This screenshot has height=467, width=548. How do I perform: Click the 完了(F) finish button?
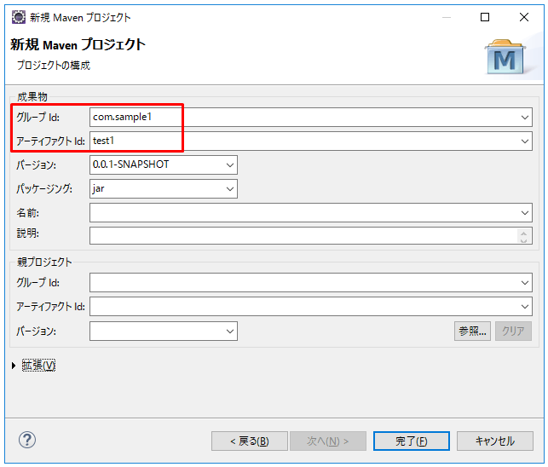pyautogui.click(x=412, y=441)
